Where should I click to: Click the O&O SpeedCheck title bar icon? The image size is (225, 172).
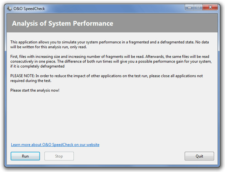(x=10, y=8)
